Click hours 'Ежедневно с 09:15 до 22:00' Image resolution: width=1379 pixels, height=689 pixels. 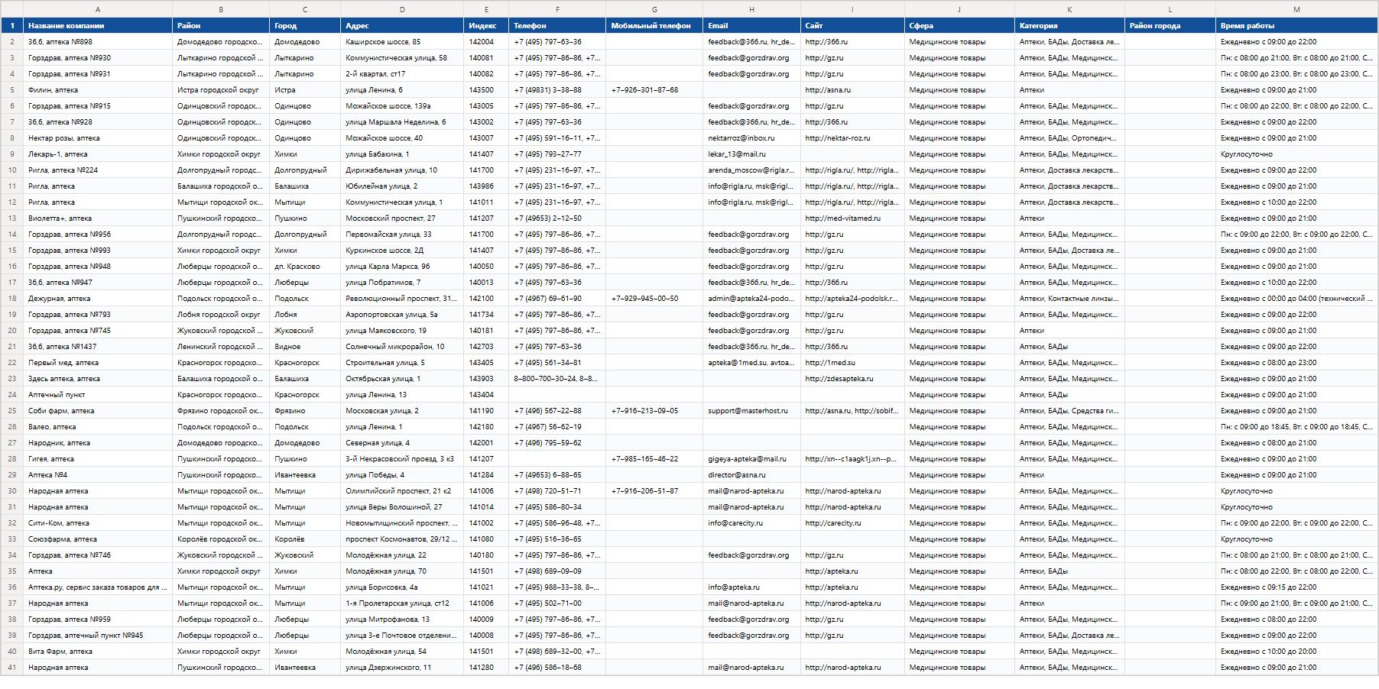click(x=1296, y=587)
